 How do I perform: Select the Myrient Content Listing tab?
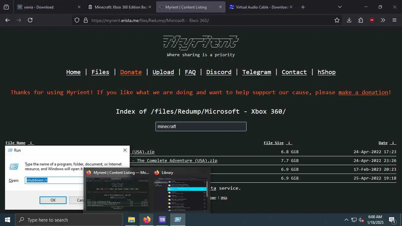pyautogui.click(x=191, y=7)
